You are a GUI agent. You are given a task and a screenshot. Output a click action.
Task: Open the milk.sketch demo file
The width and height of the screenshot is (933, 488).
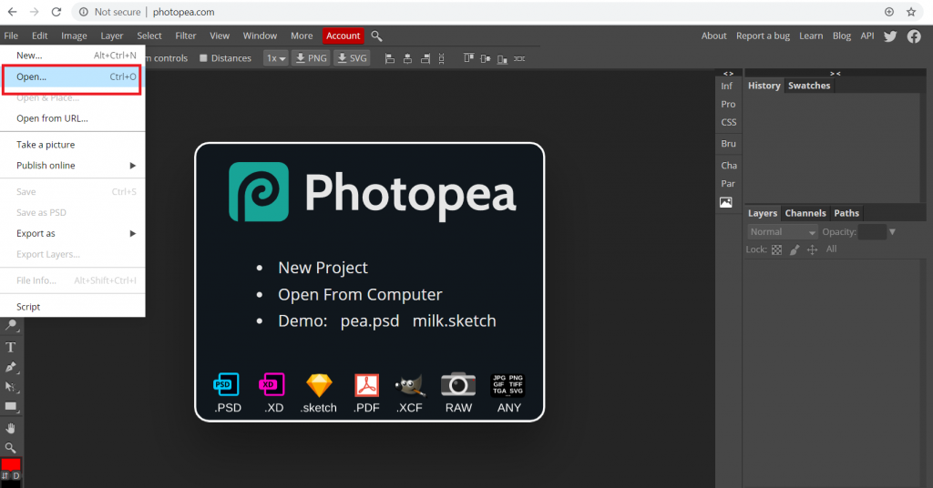click(x=454, y=321)
